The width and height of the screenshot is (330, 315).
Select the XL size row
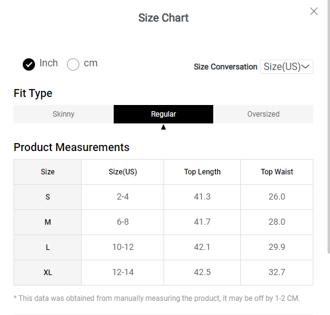click(163, 273)
